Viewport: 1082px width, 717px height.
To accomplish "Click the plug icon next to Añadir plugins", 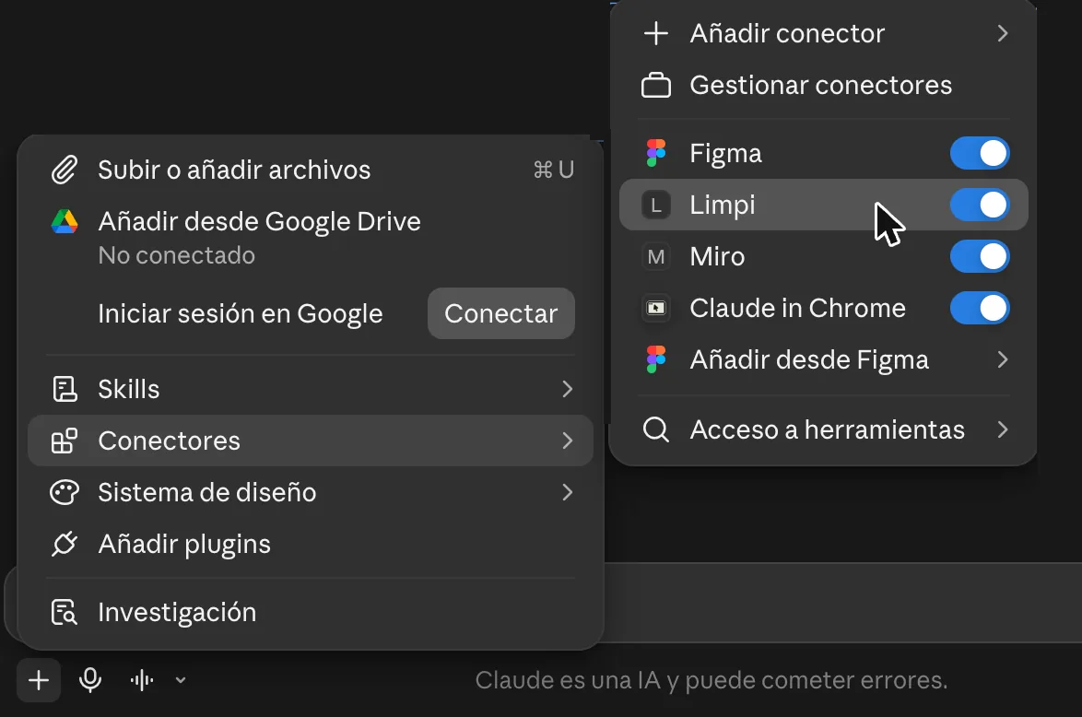I will tap(65, 544).
